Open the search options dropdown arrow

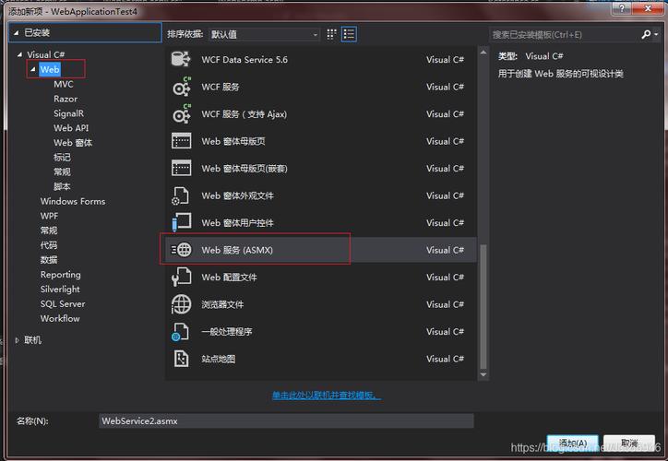[x=657, y=34]
